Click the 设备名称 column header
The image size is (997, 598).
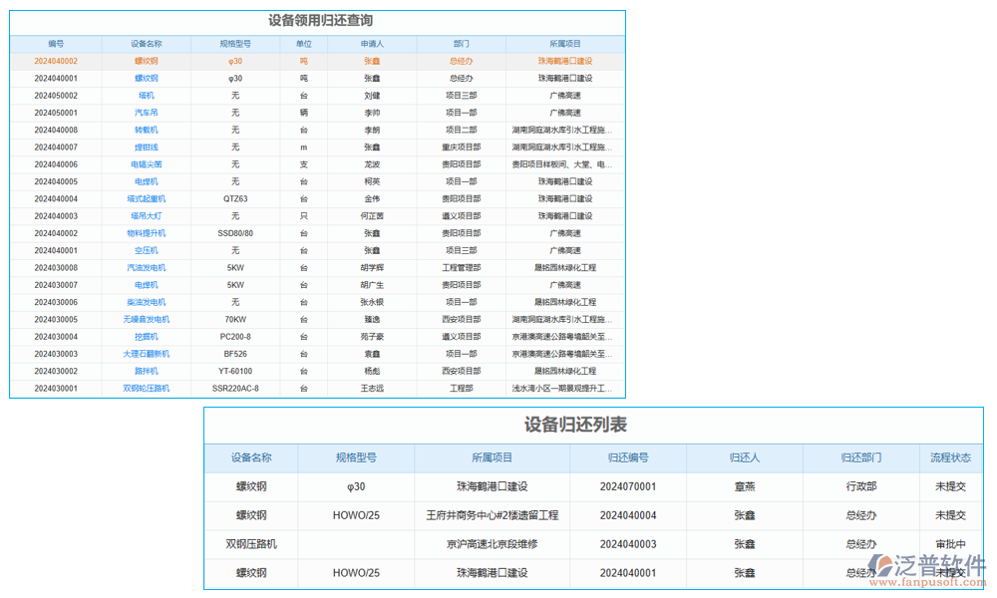coord(144,43)
